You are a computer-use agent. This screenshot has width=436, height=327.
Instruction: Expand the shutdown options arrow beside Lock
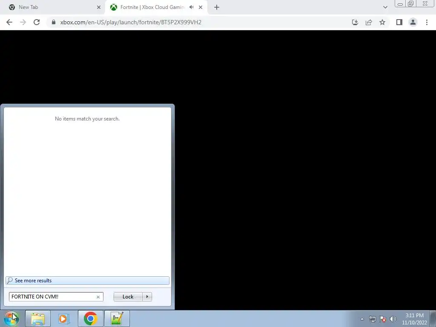coord(147,297)
